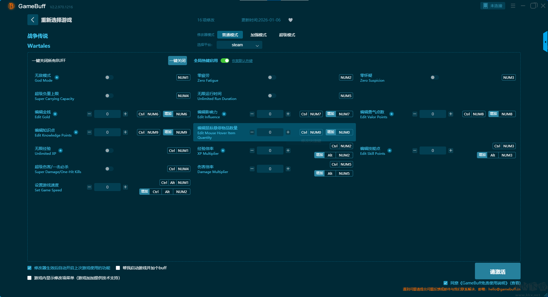This screenshot has height=297, width=548.
Task: Switch to 加强模式 tab
Action: pyautogui.click(x=258, y=35)
